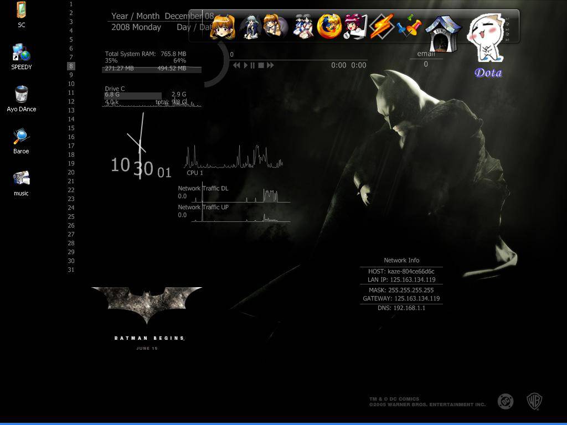
Task: Launch Winamp lightning bolt dock icon
Action: pos(382,26)
